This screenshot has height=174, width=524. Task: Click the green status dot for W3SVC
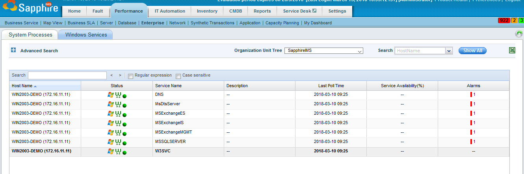[x=124, y=152]
